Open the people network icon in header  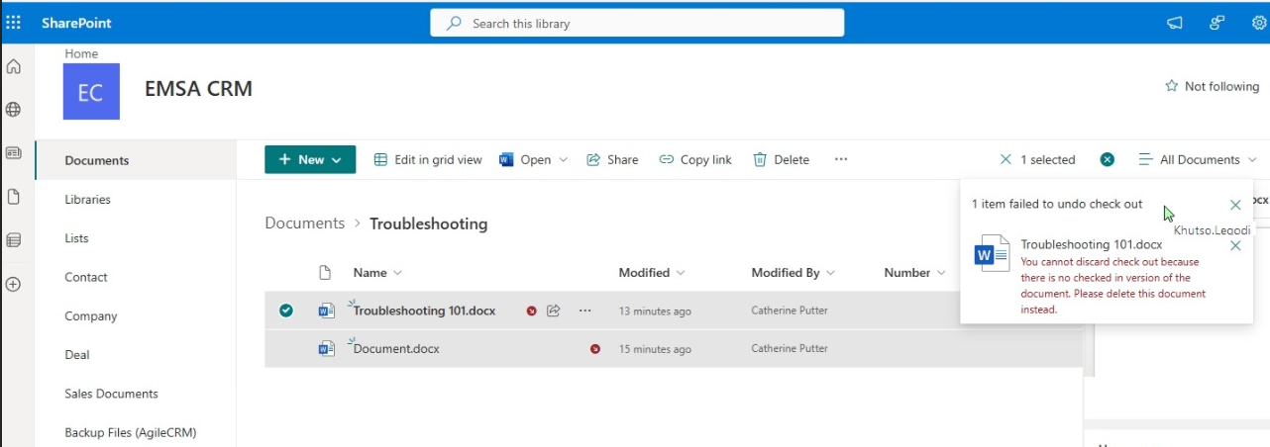point(1217,23)
